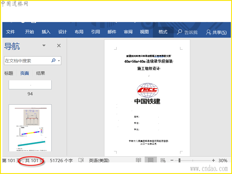Expand the search options dropdown arrow

pyautogui.click(x=59, y=61)
